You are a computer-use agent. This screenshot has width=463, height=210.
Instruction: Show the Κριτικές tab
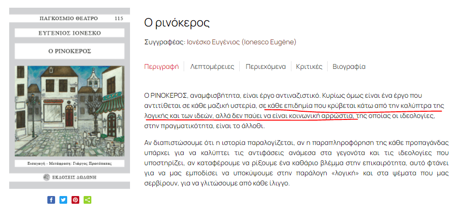click(309, 66)
